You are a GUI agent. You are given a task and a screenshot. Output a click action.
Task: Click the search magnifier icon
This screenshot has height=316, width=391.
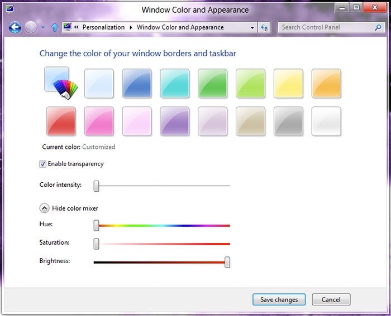pyautogui.click(x=378, y=27)
